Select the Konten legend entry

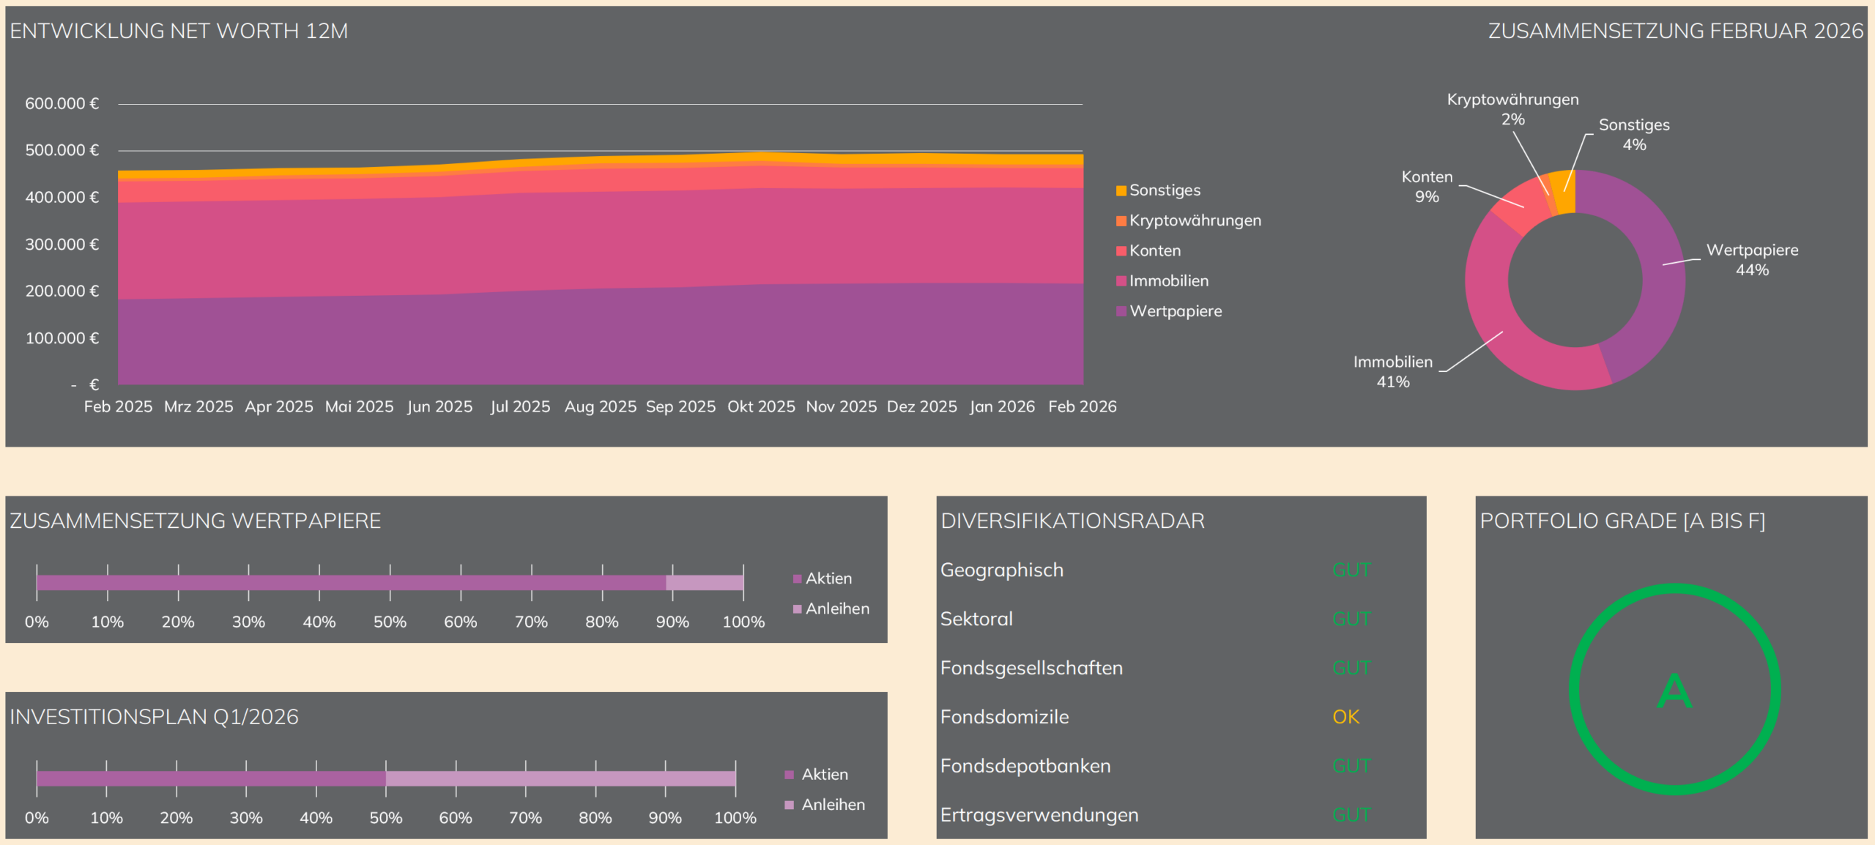(x=1154, y=250)
